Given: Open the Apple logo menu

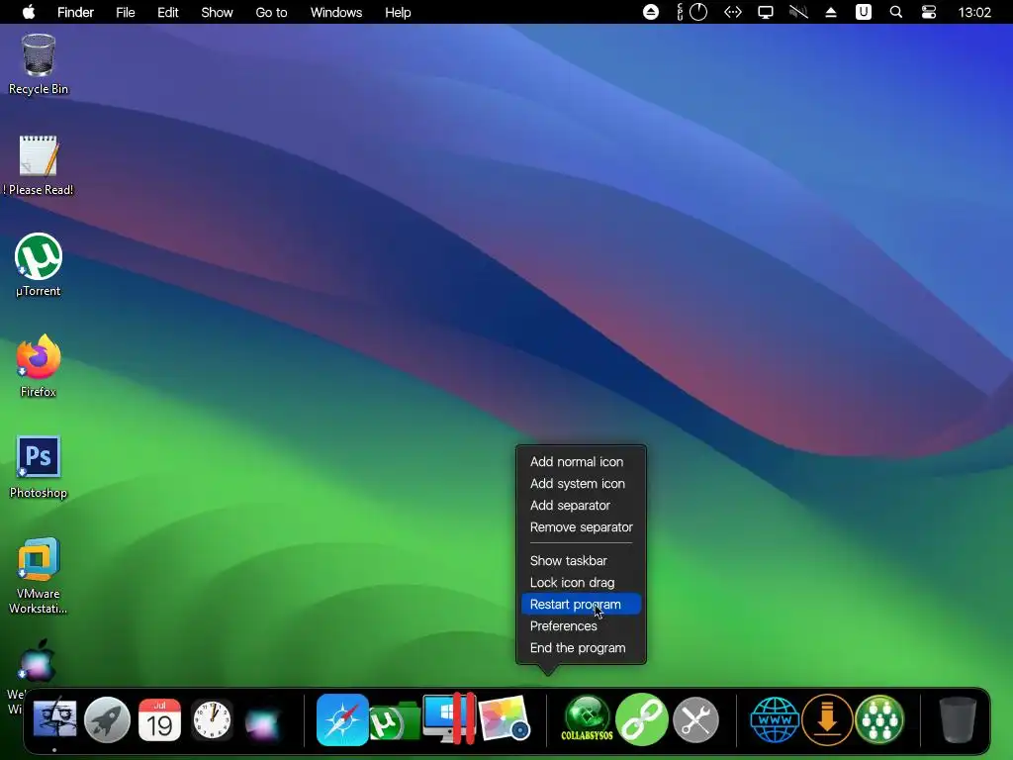Looking at the screenshot, I should tap(29, 12).
